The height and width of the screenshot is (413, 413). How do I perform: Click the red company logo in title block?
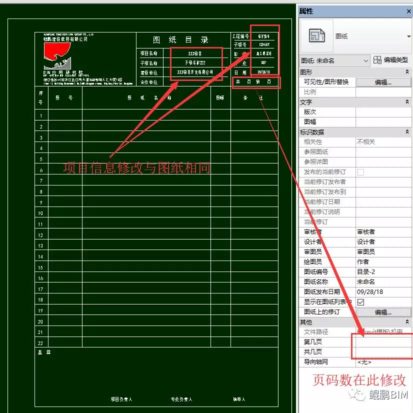(57, 53)
